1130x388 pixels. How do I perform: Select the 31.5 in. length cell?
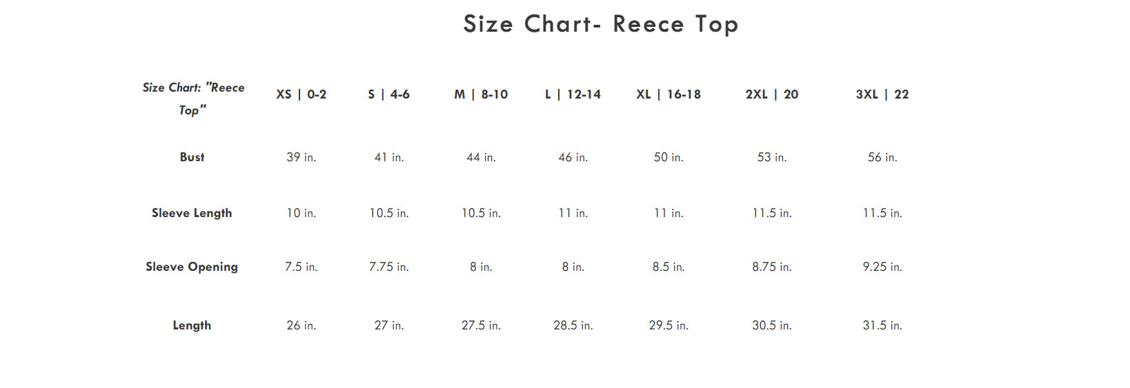tap(882, 325)
